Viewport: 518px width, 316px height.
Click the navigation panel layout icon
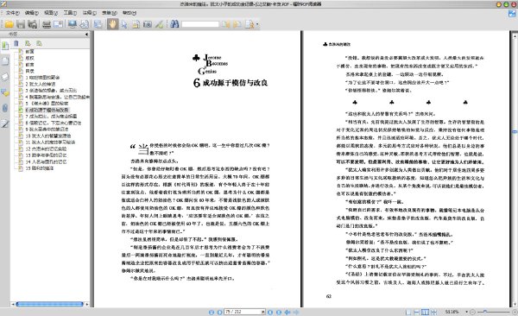click(x=98, y=24)
